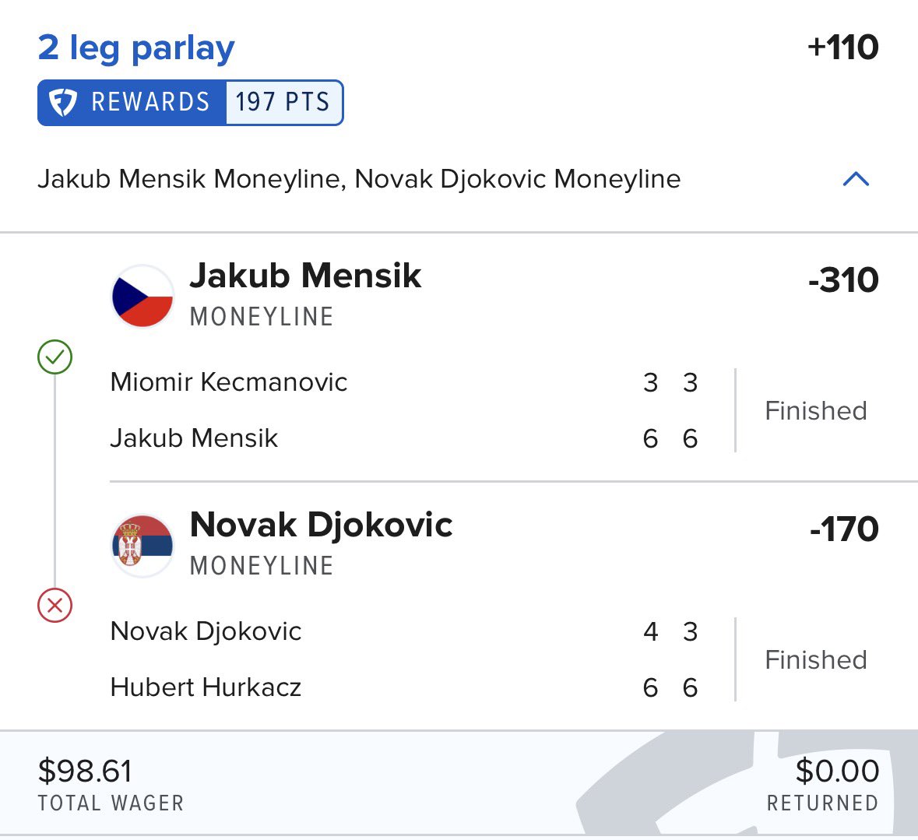Screen dimensions: 918x840
Task: Tap the $0.00 returned amount
Action: [837, 771]
